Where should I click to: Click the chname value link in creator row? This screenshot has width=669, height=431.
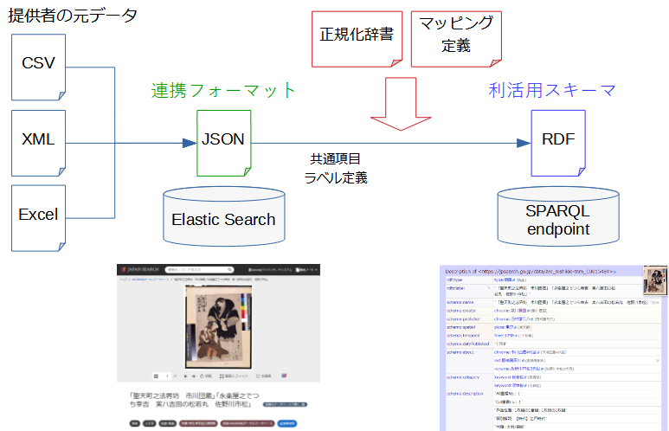click(511, 311)
